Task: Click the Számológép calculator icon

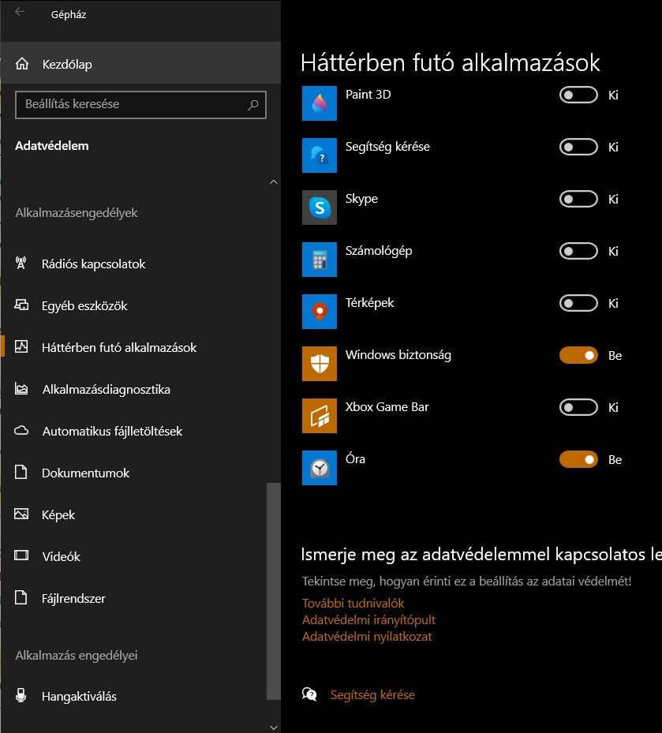Action: 320,260
